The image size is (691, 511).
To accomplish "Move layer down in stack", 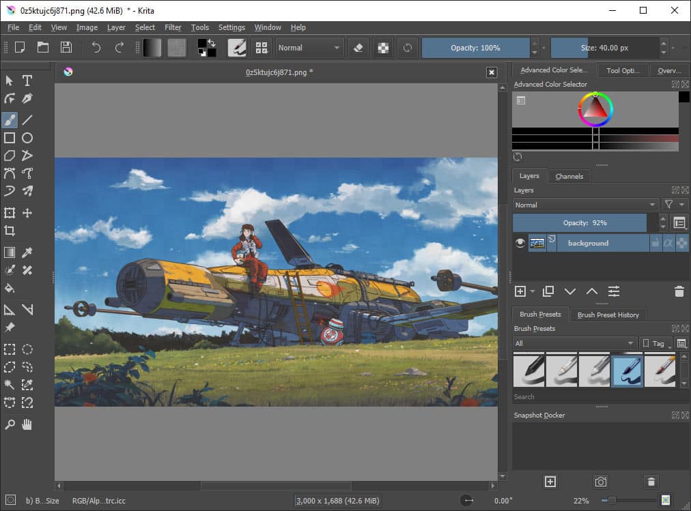I will tap(570, 291).
